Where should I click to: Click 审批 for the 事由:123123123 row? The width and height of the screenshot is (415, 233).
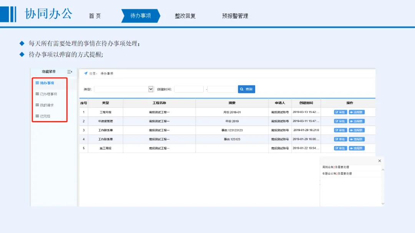[x=340, y=130]
